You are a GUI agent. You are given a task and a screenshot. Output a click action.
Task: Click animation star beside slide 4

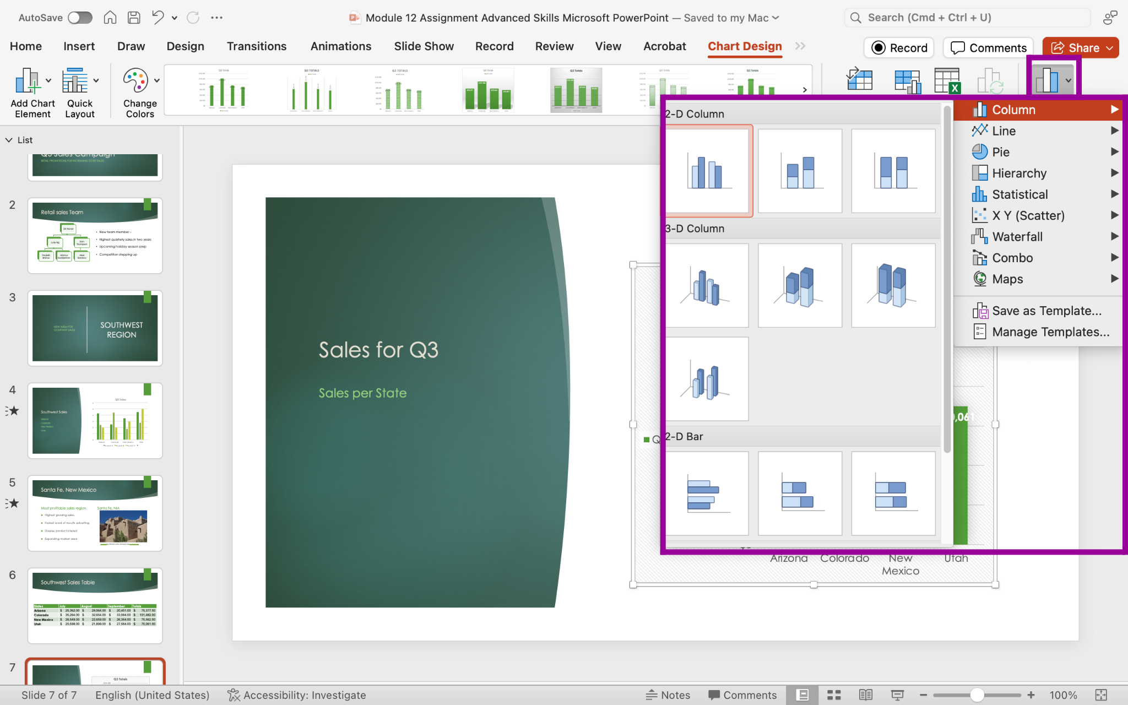coord(12,411)
